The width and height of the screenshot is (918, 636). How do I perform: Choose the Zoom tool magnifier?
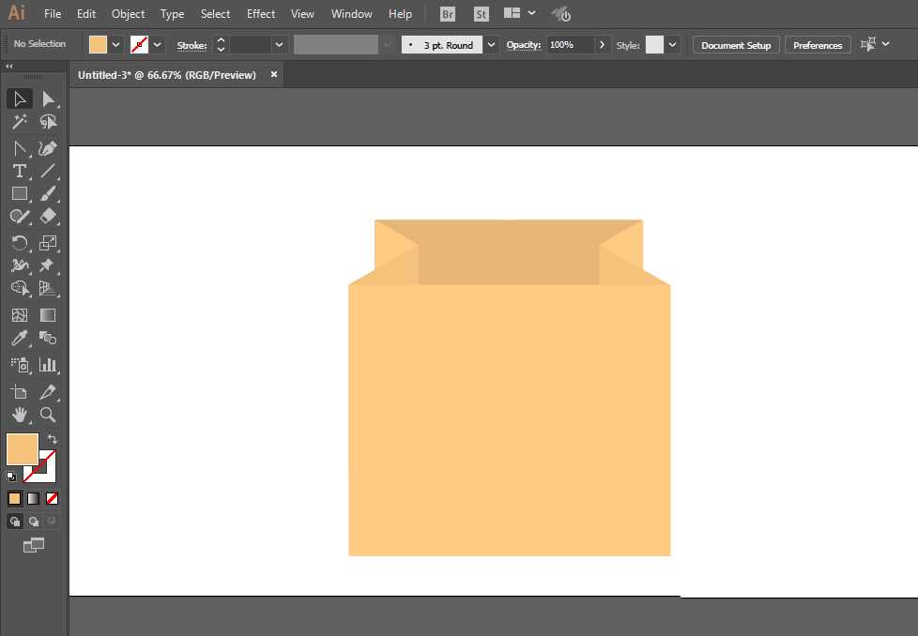click(48, 414)
